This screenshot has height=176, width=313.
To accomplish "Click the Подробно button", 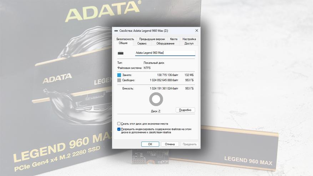I will click(x=185, y=110).
